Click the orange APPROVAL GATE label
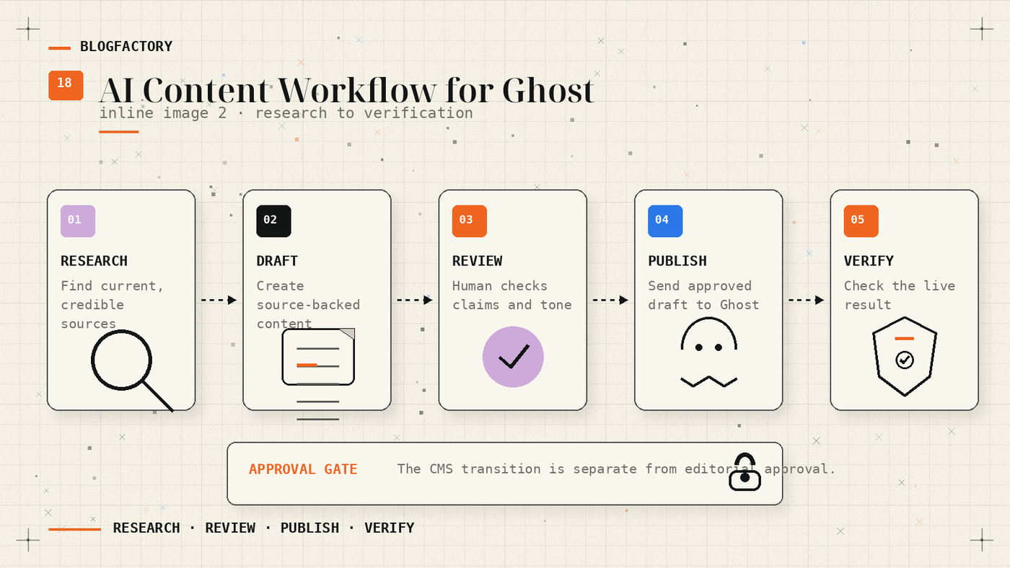1010x568 pixels. coord(303,469)
